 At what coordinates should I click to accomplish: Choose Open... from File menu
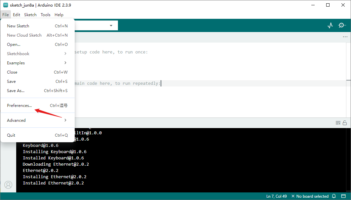click(37, 45)
